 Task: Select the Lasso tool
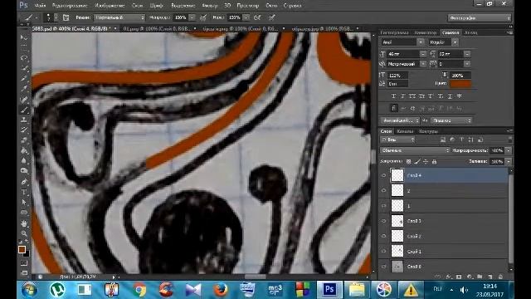[x=24, y=57]
